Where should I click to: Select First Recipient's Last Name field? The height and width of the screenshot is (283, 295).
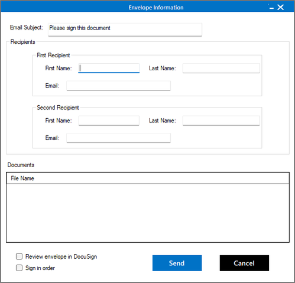coord(221,68)
